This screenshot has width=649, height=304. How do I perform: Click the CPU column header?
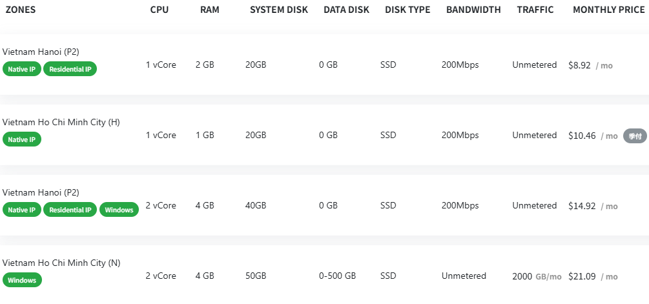pyautogui.click(x=160, y=10)
